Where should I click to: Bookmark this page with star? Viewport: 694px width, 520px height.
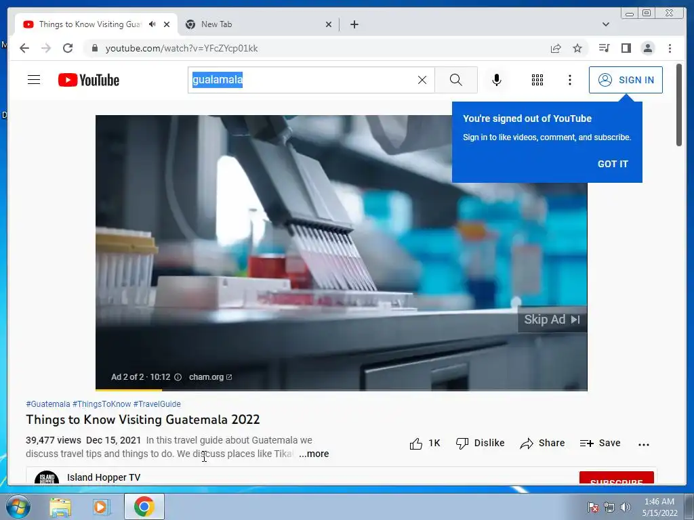pyautogui.click(x=577, y=48)
